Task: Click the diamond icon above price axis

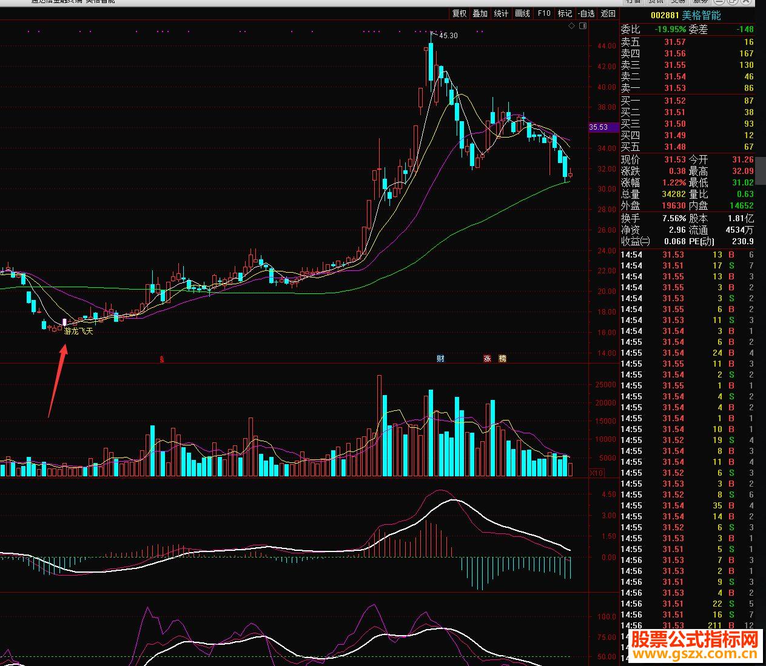Action: (x=571, y=26)
